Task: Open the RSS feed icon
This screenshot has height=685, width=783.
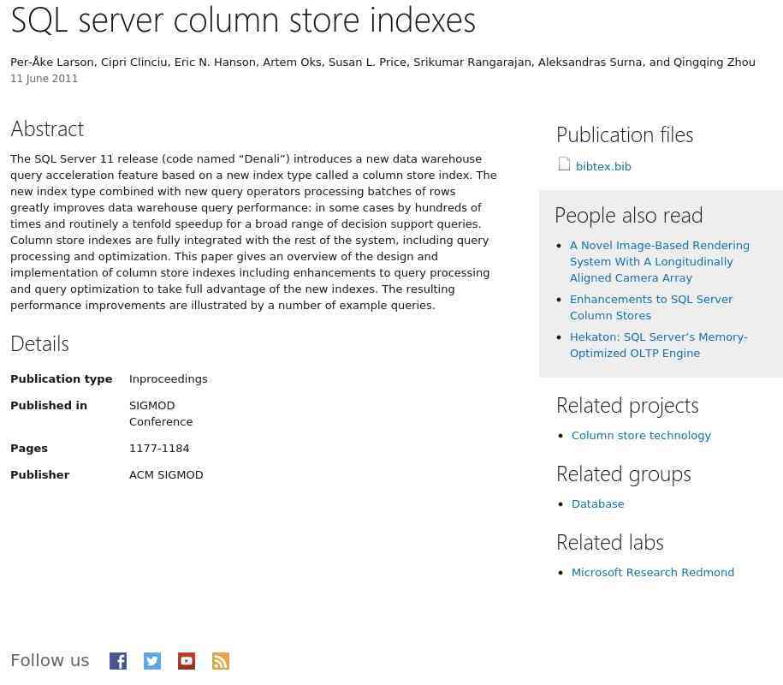Action: (x=221, y=661)
